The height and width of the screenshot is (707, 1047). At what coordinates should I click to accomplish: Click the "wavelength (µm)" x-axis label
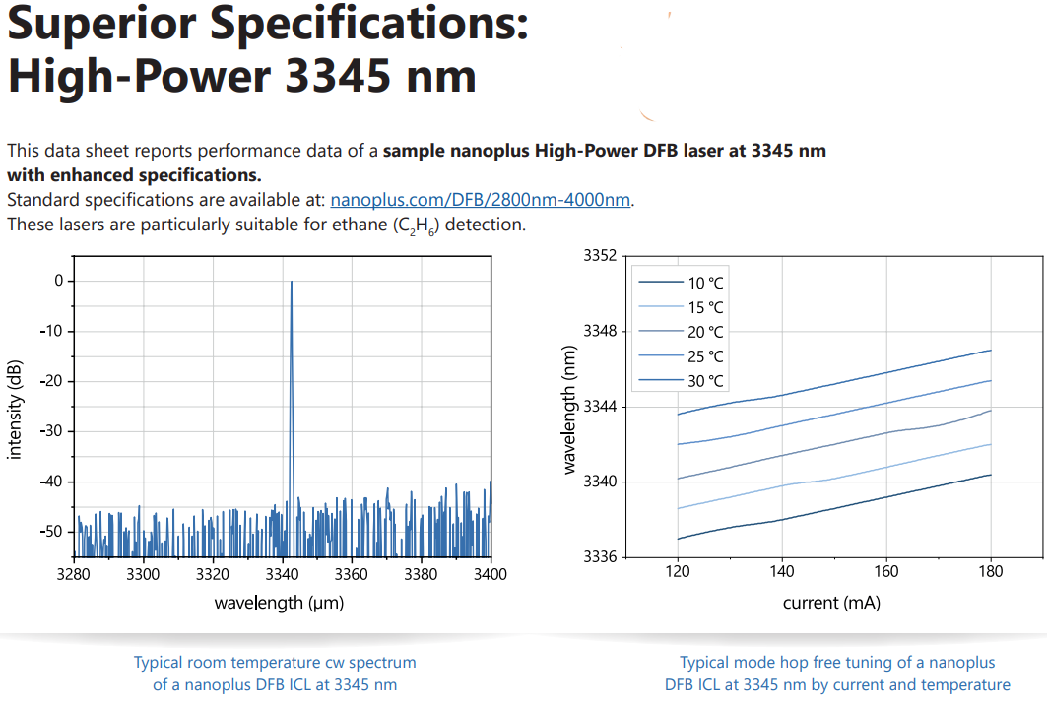279,603
